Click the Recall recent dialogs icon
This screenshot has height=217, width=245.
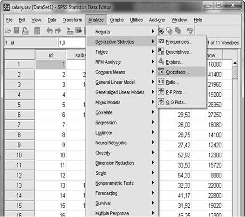tap(37, 31)
